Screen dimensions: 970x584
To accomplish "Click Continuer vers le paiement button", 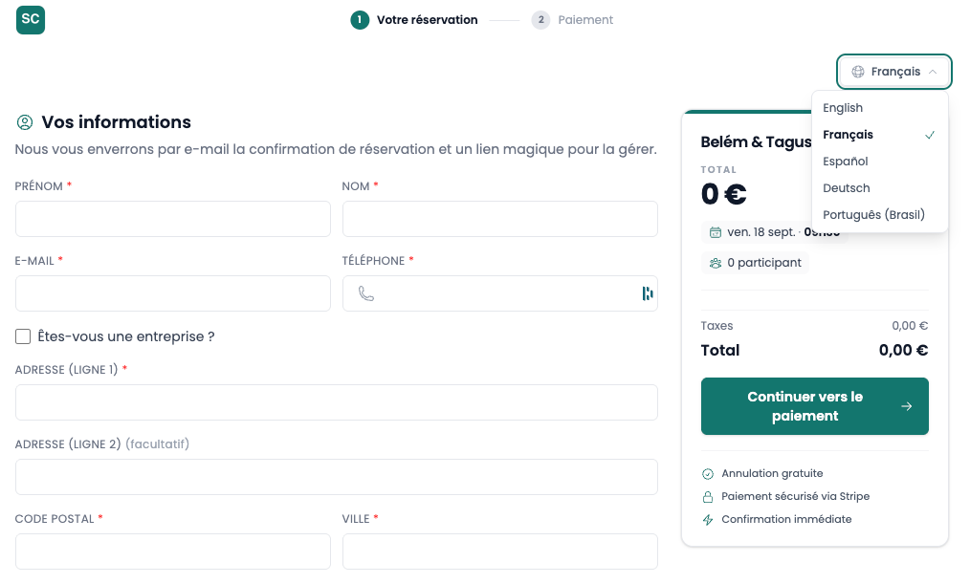I will 815,406.
